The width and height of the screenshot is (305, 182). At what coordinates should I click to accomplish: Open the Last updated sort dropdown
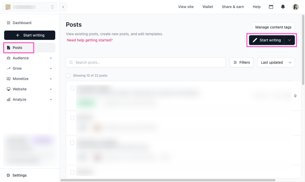click(x=276, y=62)
